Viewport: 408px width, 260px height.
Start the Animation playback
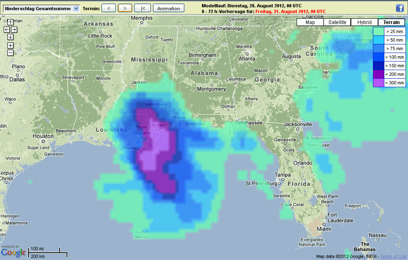point(169,8)
